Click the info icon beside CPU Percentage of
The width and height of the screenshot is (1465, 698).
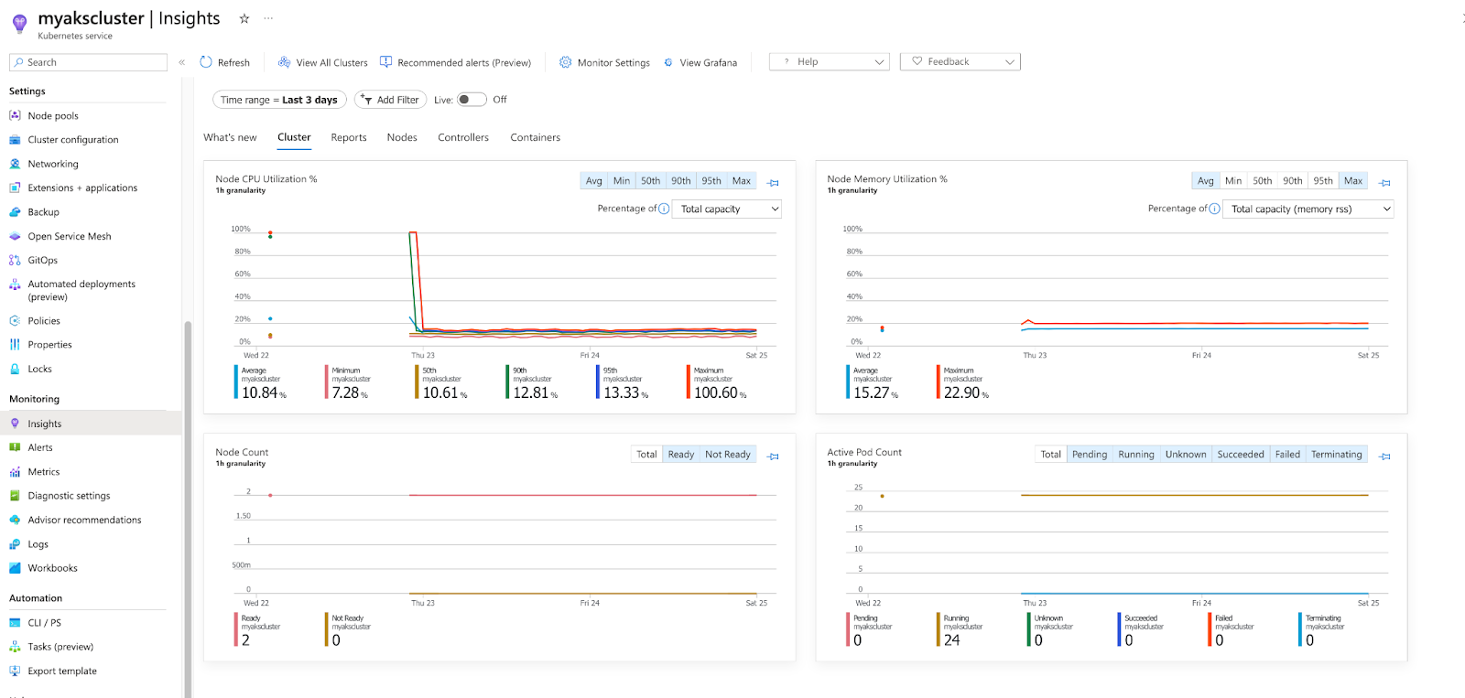pos(664,209)
